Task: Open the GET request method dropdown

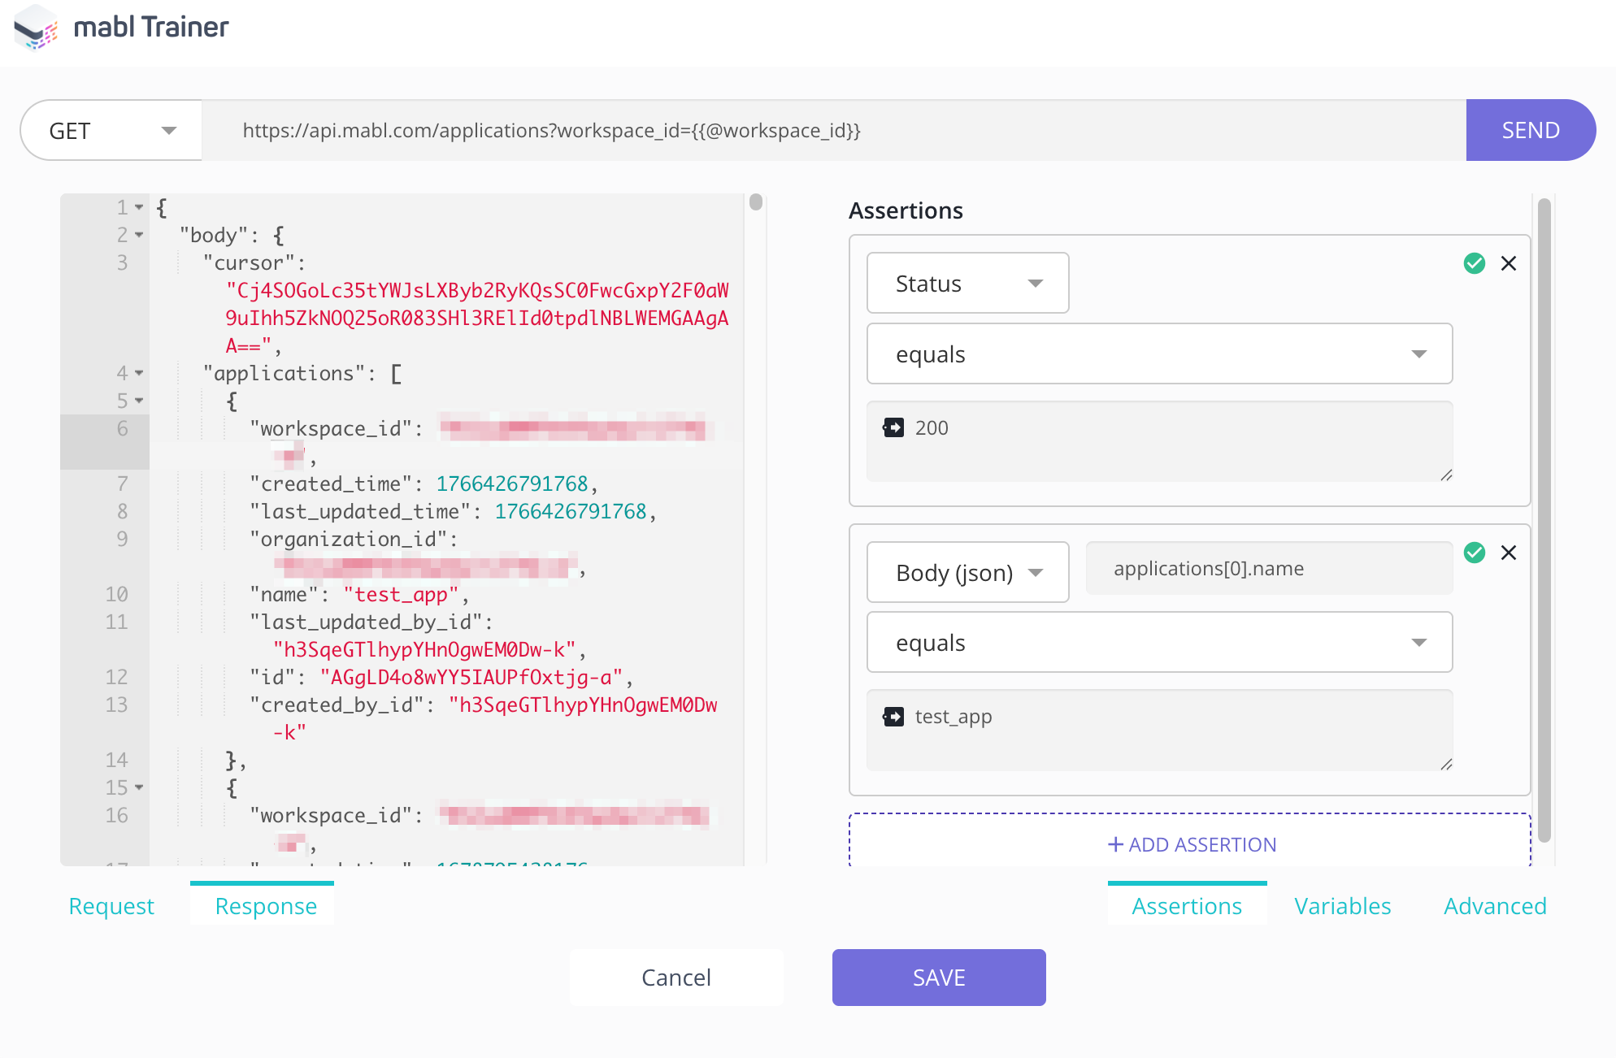Action: [x=111, y=130]
